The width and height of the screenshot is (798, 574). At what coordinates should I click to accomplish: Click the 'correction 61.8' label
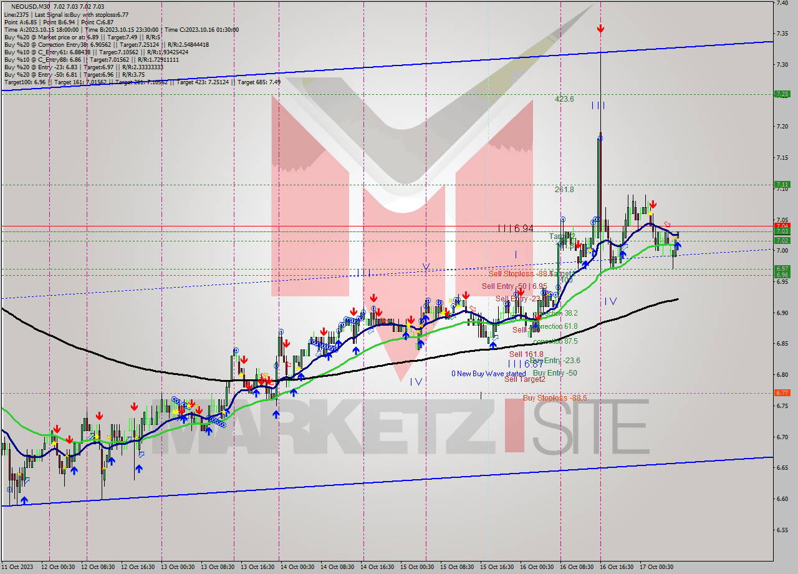555,326
